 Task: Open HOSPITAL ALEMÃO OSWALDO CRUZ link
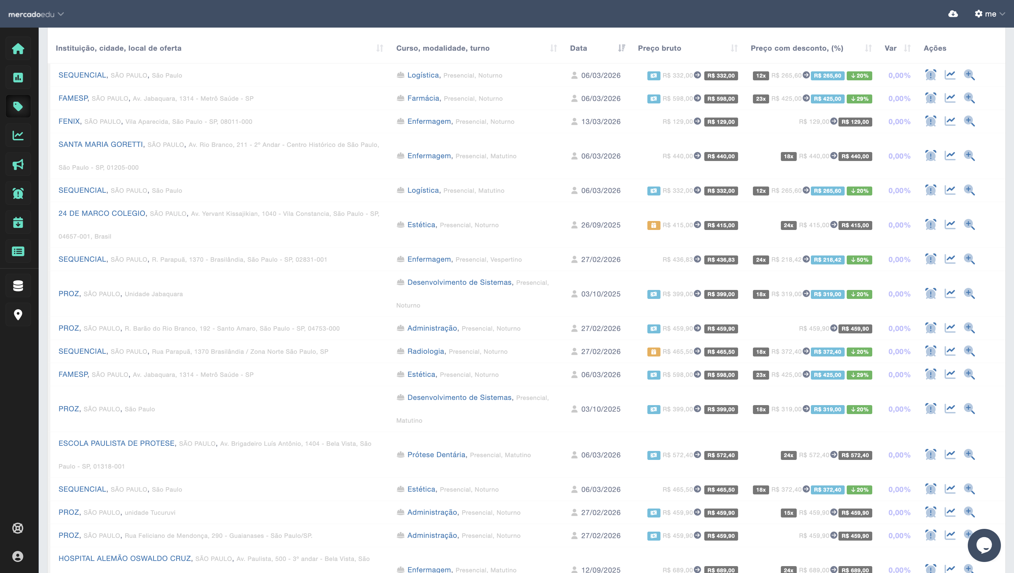126,559
